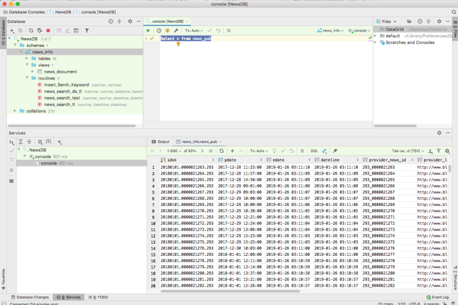
Task: Expand Scratches and Consoles node
Action: coord(376,42)
